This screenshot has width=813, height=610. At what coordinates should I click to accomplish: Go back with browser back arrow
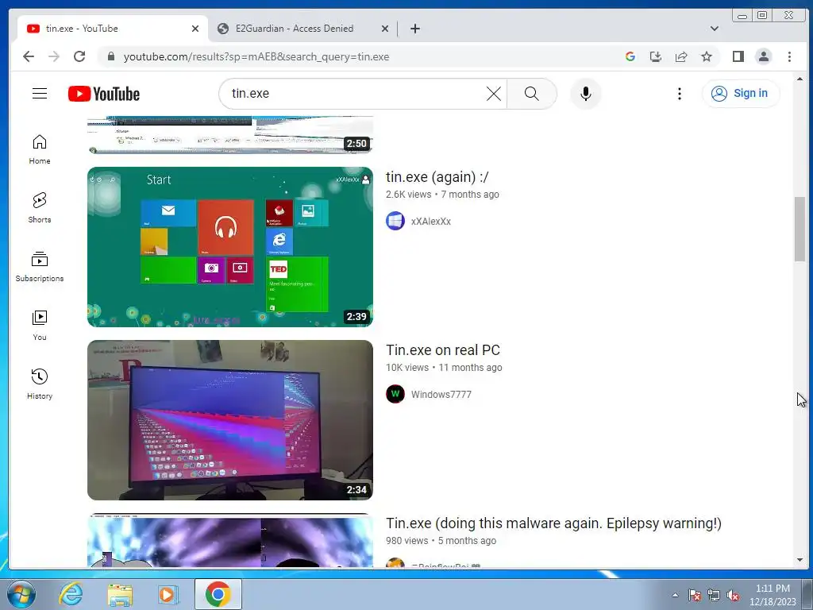[29, 56]
